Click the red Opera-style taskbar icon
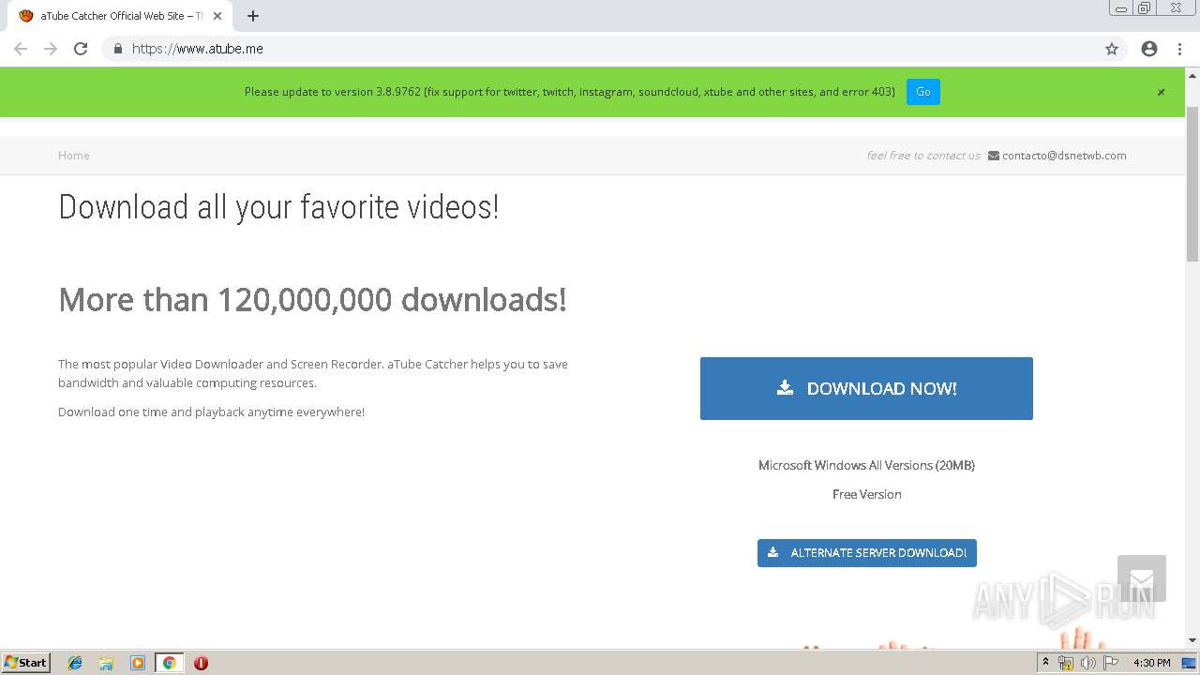The height and width of the screenshot is (675, 1200). click(201, 663)
